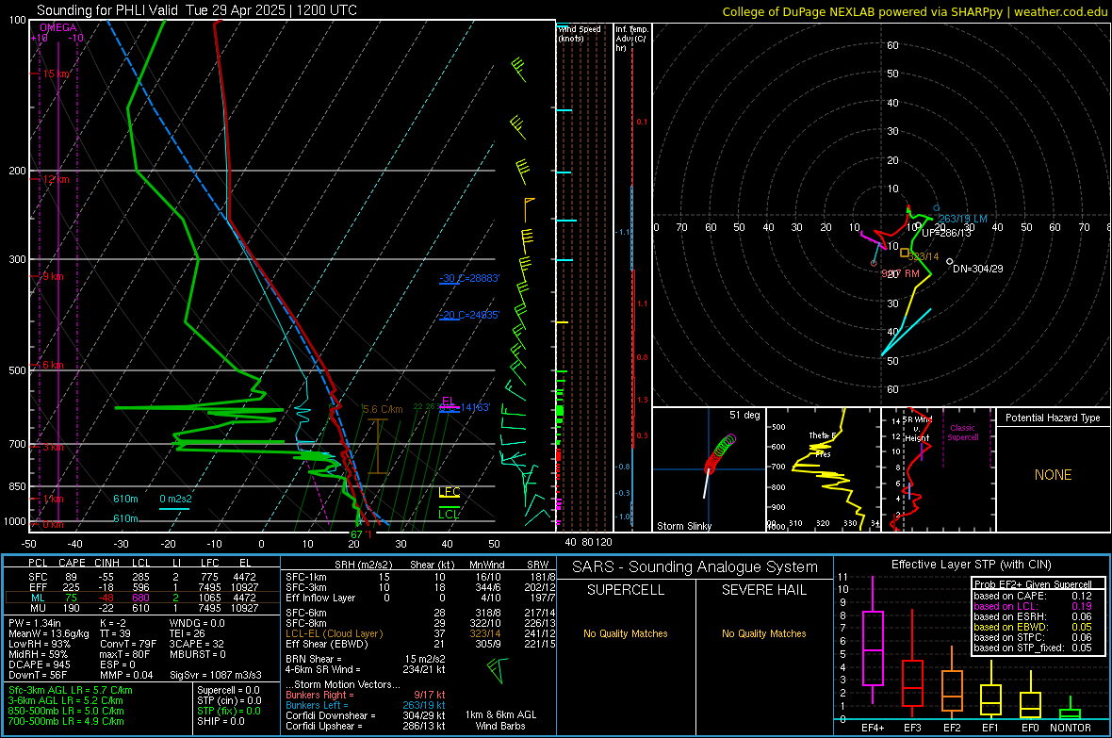Screen dimensions: 1112x738
Task: Click the Inf. Temp. Adv. panel header
Action: (631, 39)
